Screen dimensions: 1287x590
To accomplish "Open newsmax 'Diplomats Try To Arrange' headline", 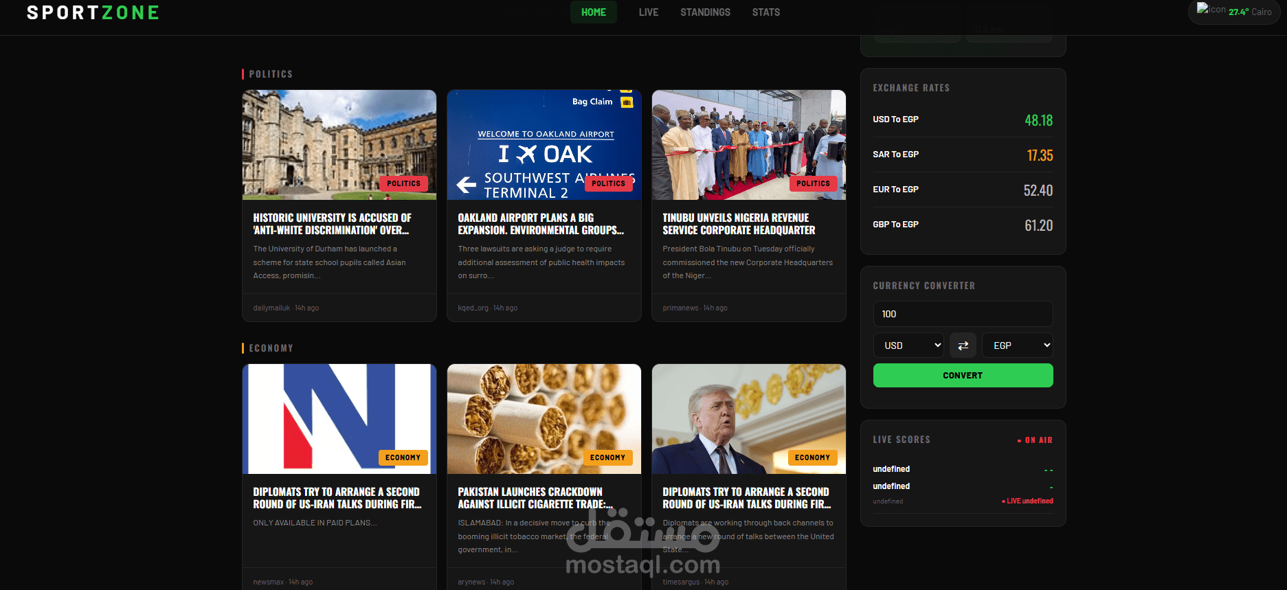I will pos(337,498).
